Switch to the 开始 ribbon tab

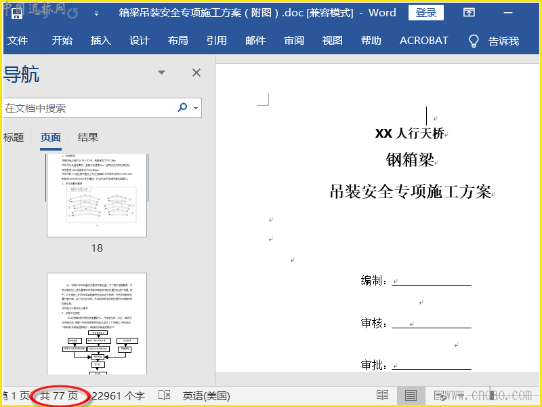[62, 41]
